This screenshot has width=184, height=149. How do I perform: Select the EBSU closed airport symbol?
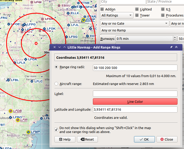tap(59, 6)
